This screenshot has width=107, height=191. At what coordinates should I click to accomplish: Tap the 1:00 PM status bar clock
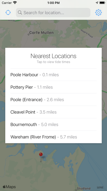click(53, 3)
